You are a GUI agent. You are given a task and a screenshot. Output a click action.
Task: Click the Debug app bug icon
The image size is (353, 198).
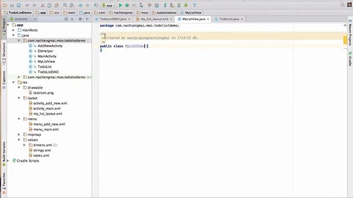click(x=127, y=5)
